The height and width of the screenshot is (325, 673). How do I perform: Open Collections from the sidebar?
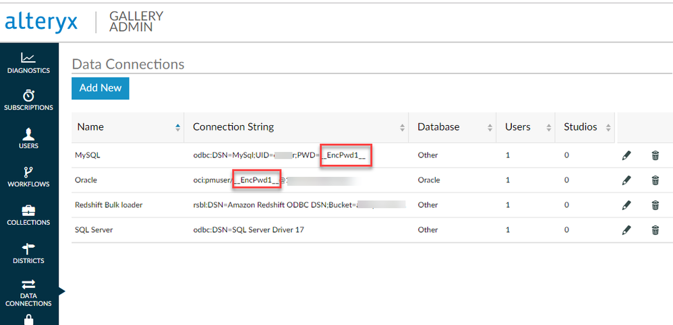(28, 215)
